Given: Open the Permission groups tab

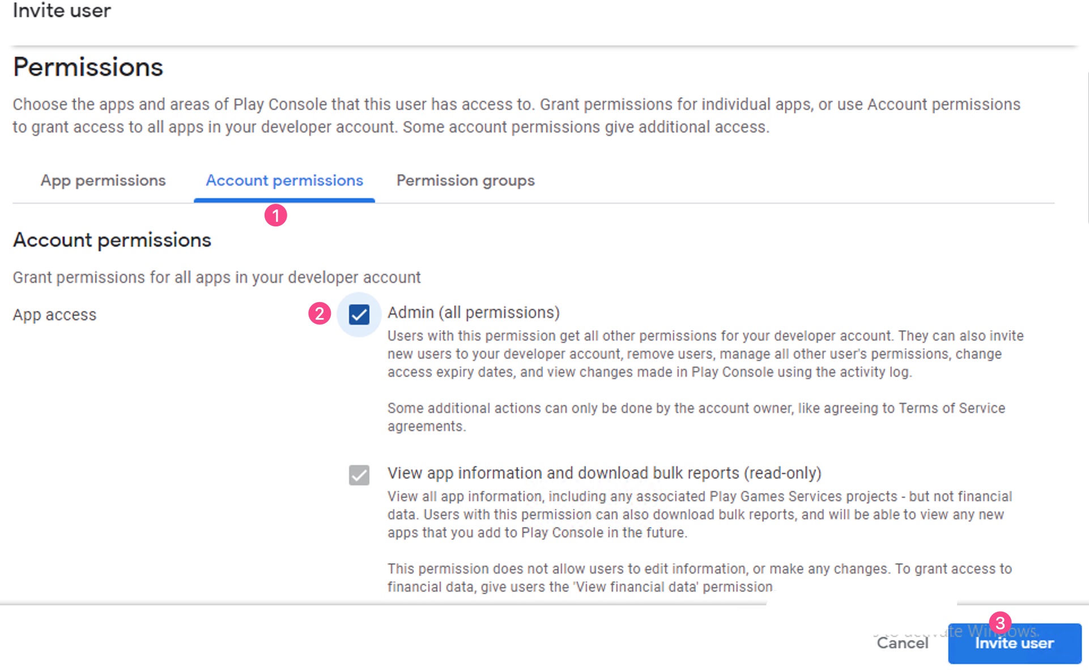Looking at the screenshot, I should (465, 180).
